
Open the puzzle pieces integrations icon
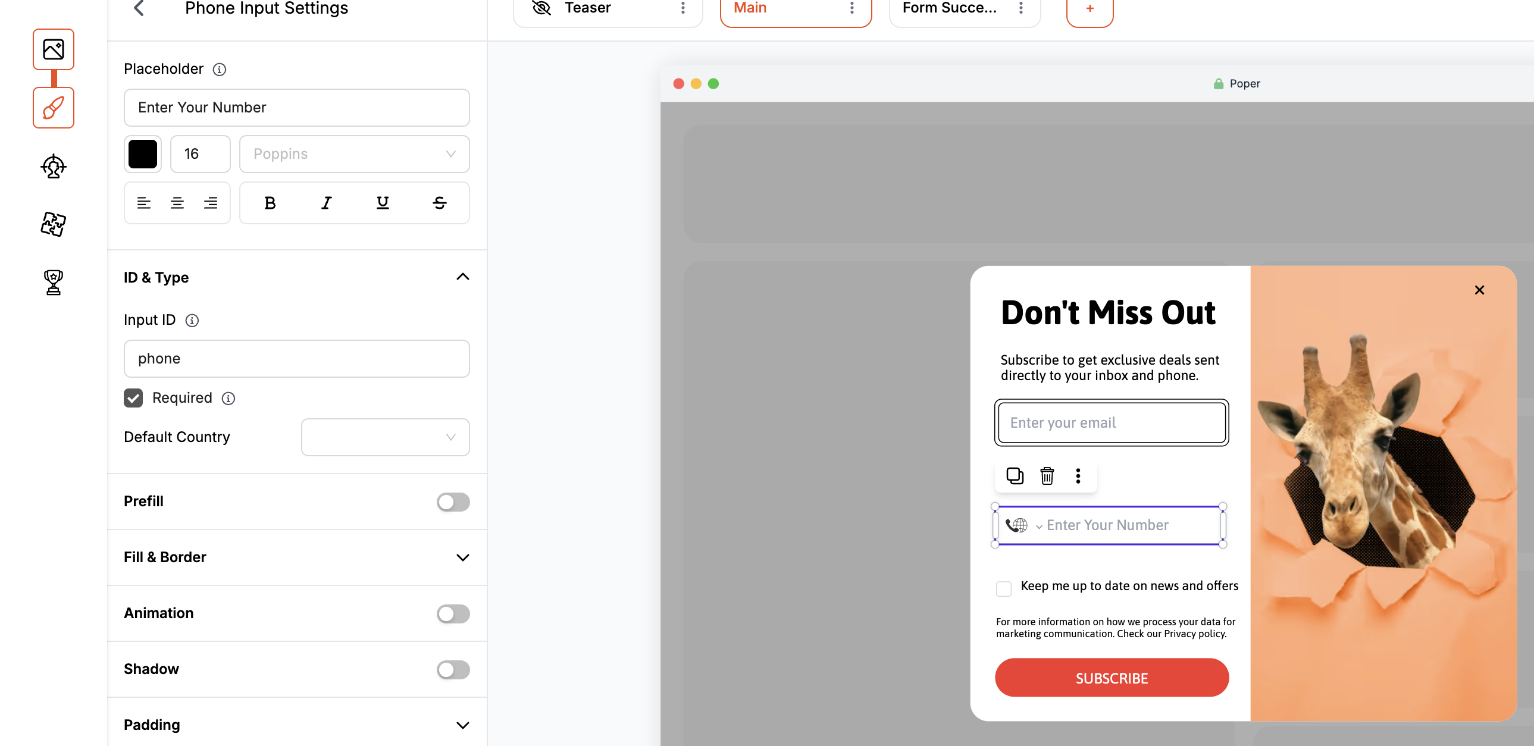(54, 224)
